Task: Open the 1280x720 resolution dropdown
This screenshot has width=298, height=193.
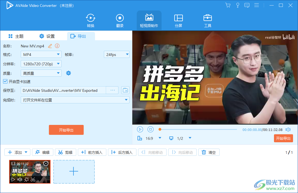Action: point(41,64)
